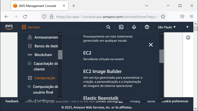Expand the account menu arrow
Image resolution: width=198 pixels, height=111 pixels.
click(x=187, y=27)
